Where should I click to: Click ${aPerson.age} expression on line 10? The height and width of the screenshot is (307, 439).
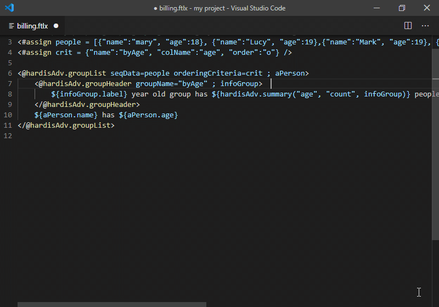(148, 115)
